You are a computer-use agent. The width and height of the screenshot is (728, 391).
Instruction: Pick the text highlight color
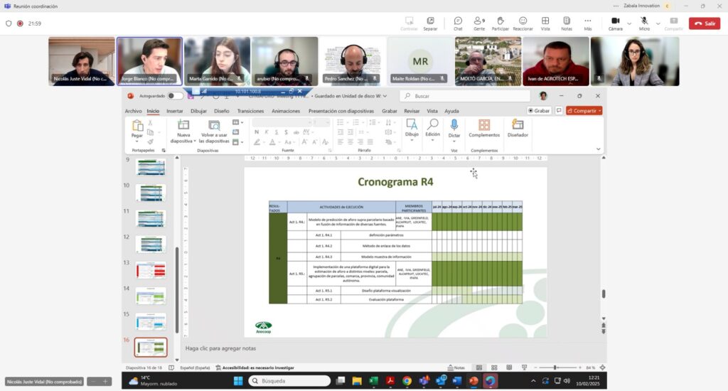pyautogui.click(x=257, y=142)
